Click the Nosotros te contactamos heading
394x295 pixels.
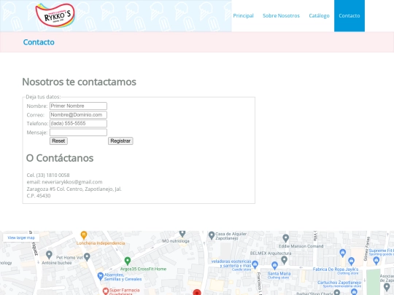(x=79, y=82)
